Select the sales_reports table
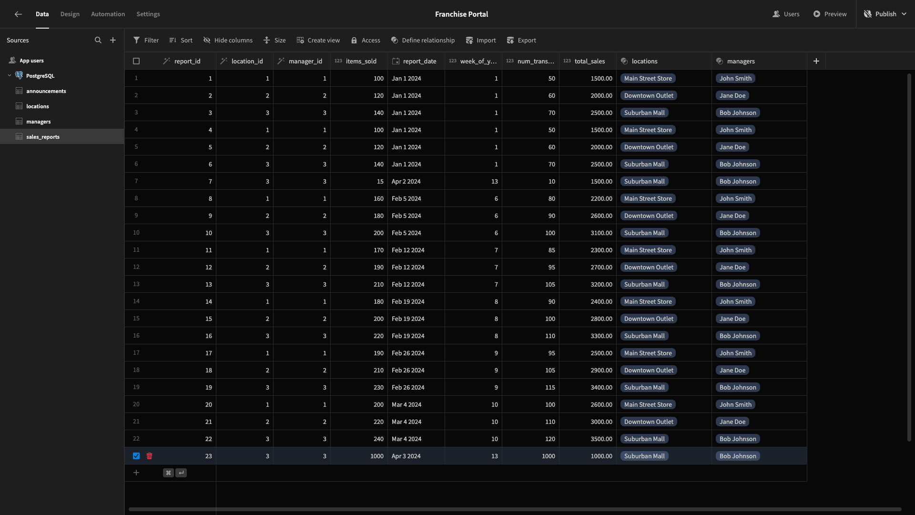Viewport: 915px width, 515px height. [x=62, y=136]
